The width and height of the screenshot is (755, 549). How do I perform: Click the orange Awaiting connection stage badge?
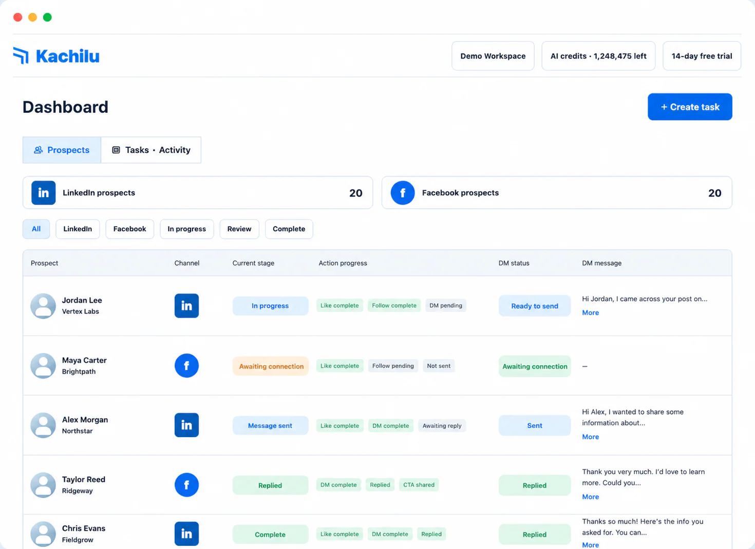(271, 366)
